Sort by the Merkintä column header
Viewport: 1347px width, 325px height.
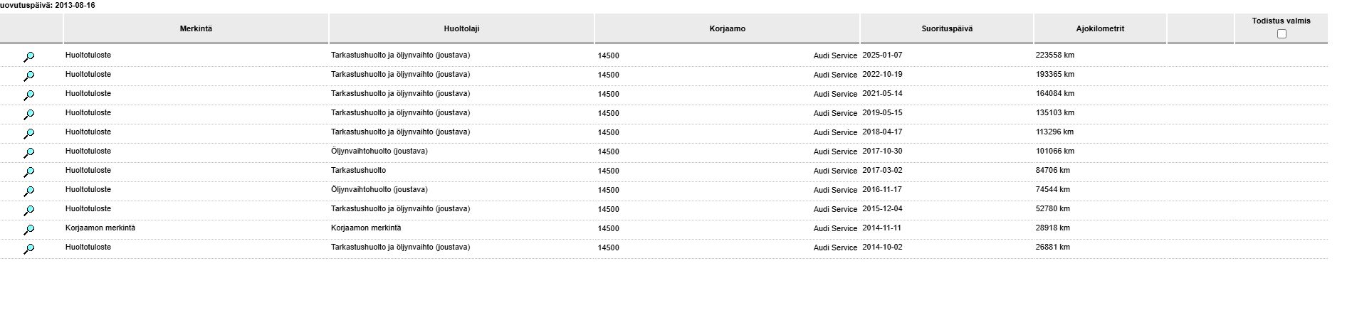[196, 28]
